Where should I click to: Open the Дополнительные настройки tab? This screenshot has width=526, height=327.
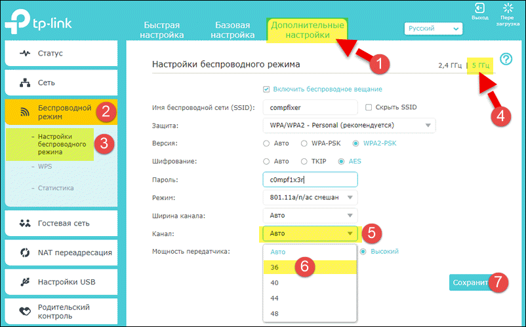pyautogui.click(x=308, y=30)
